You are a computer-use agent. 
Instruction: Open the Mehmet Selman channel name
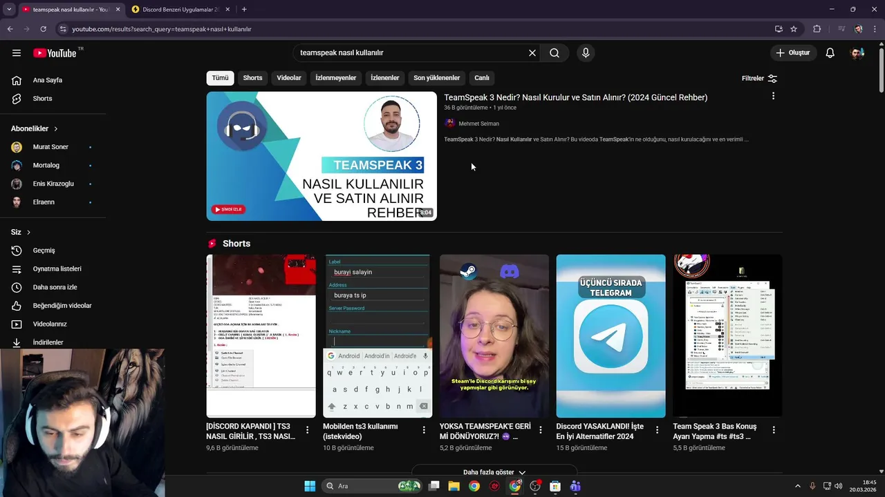tap(478, 124)
